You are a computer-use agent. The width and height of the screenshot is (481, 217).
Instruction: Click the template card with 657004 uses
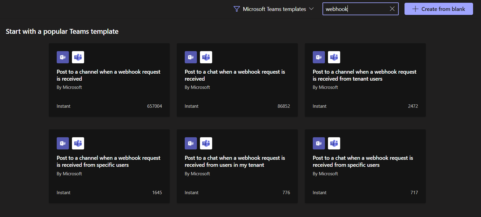point(109,97)
